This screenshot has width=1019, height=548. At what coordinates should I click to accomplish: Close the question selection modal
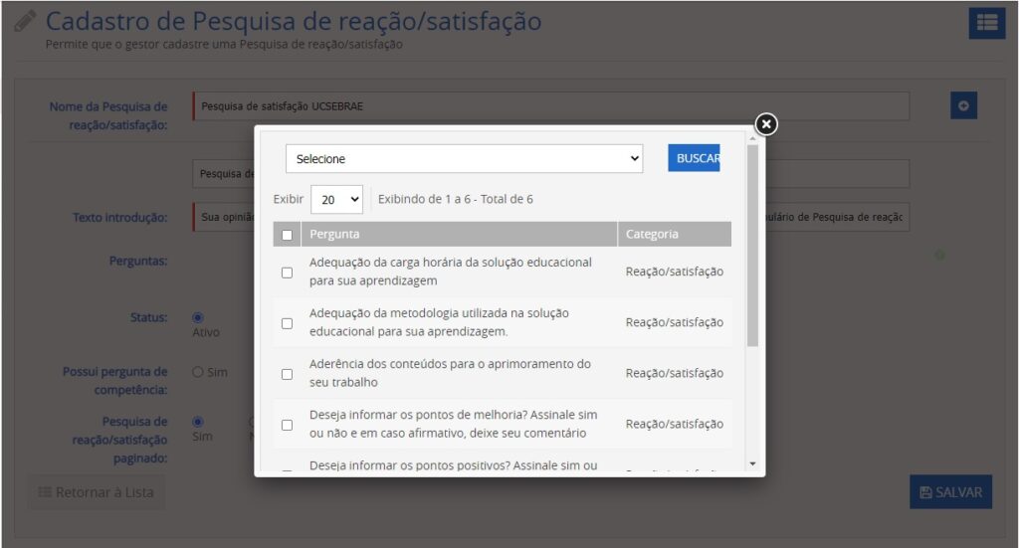tap(765, 124)
